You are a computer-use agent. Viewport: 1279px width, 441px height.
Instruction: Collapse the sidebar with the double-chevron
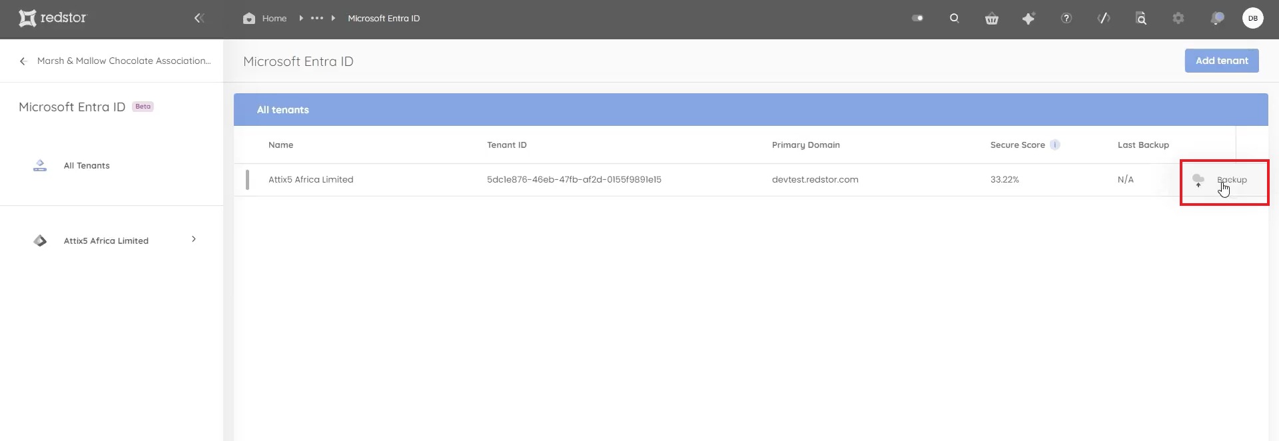click(x=199, y=18)
